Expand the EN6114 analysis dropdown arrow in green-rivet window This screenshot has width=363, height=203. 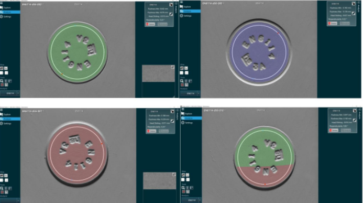point(18,93)
